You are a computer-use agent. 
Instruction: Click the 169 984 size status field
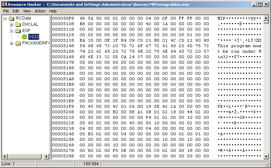click(x=87, y=164)
